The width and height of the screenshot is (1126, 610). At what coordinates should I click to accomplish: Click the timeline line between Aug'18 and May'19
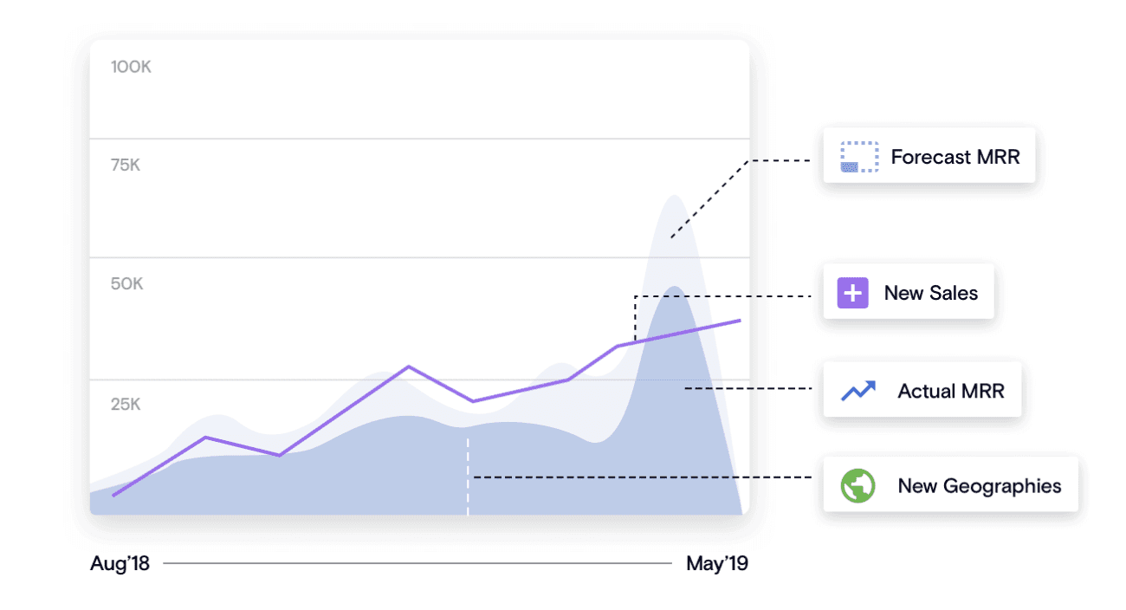pyautogui.click(x=417, y=564)
